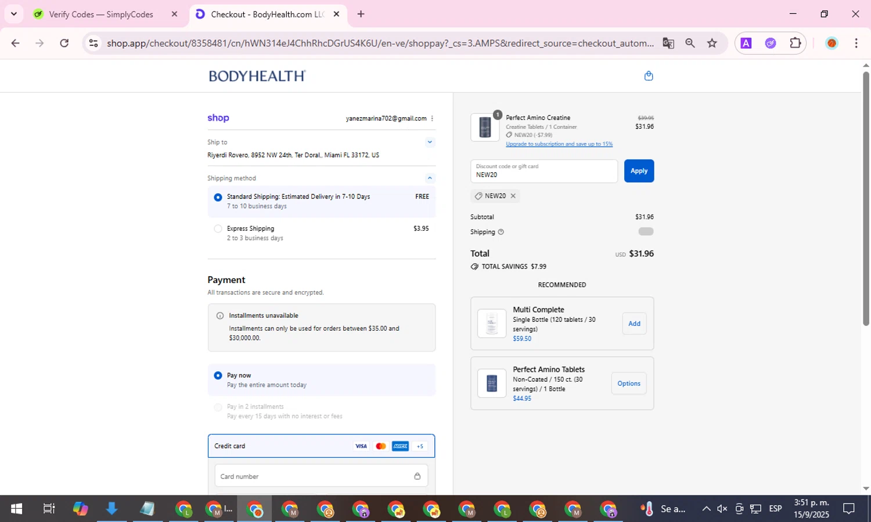
Task: Click the Mastercard logo
Action: click(x=381, y=446)
